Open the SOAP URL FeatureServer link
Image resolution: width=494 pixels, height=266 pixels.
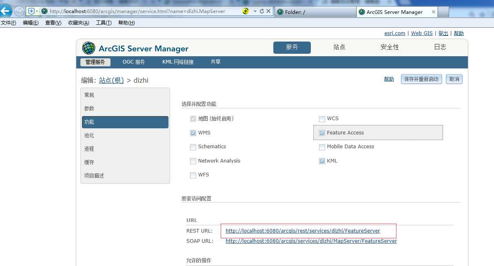(311, 241)
